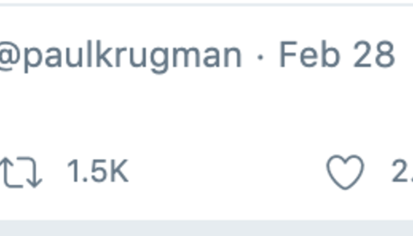
Task: Toggle the heart to favorite the tweet
Action: 345,173
